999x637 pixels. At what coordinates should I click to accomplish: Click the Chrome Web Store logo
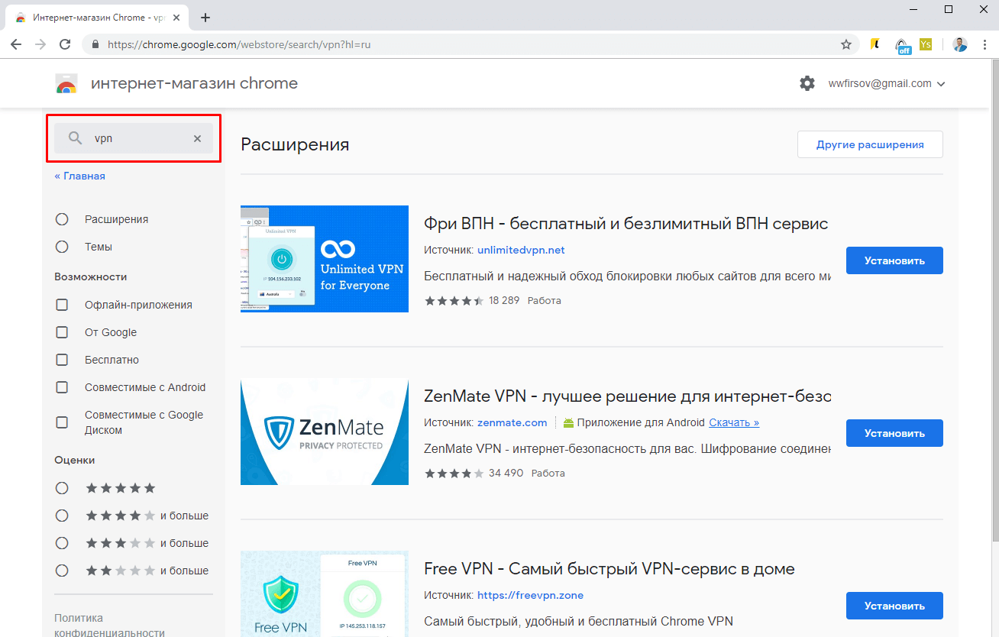coord(66,84)
